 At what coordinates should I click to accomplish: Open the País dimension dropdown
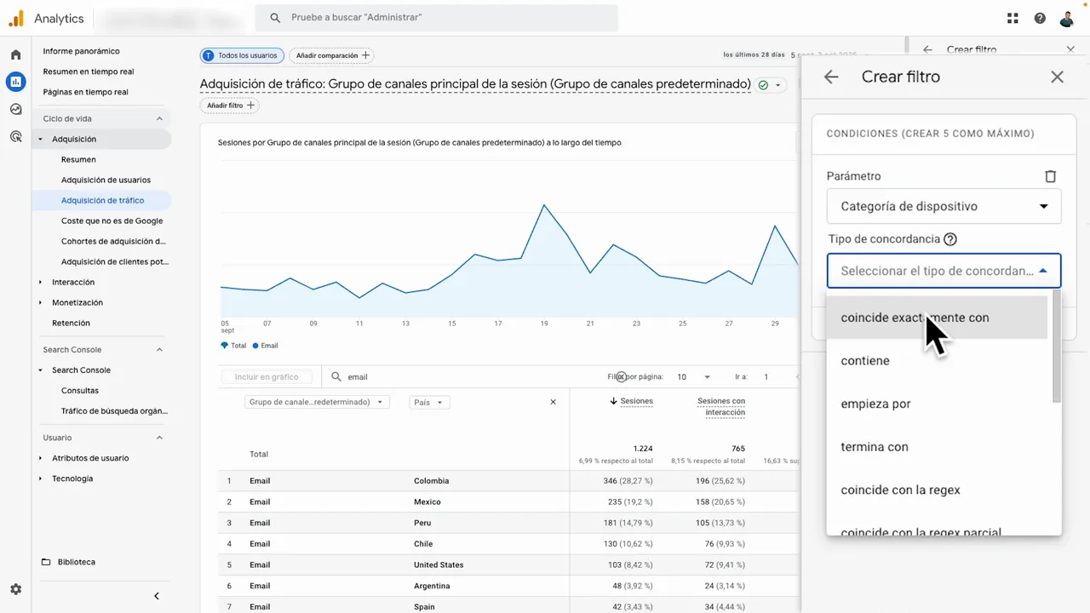tap(429, 402)
